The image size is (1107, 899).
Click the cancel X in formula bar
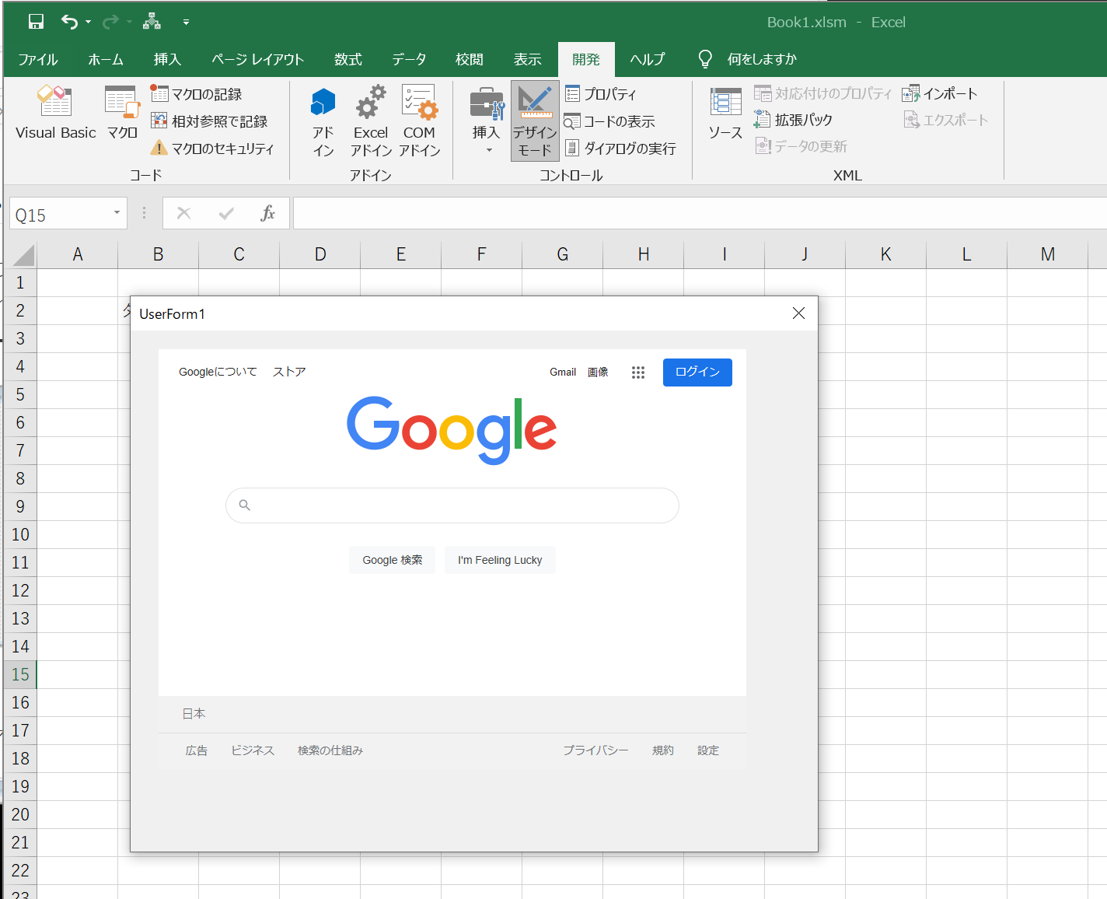pos(184,213)
